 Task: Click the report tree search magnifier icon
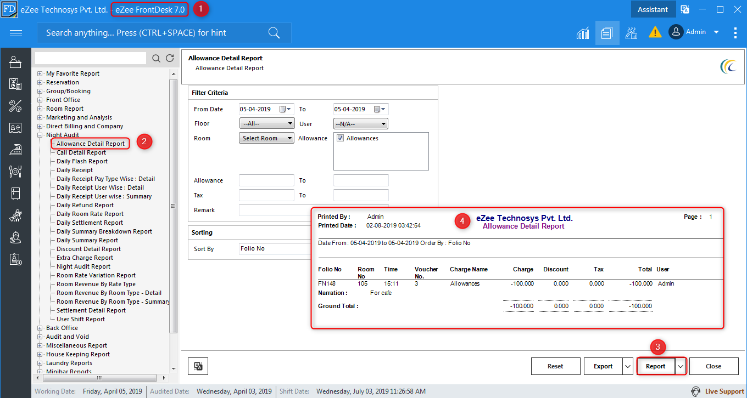point(157,58)
